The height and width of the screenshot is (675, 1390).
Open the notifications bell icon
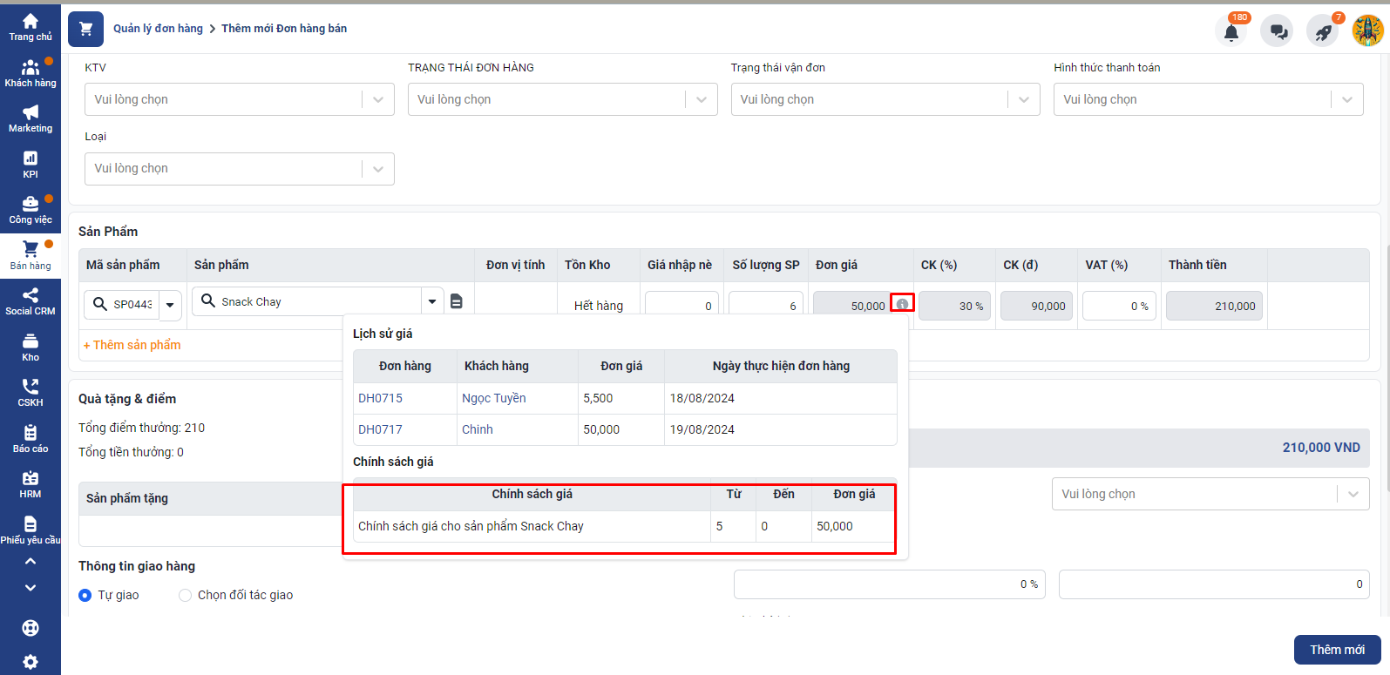coord(1231,32)
